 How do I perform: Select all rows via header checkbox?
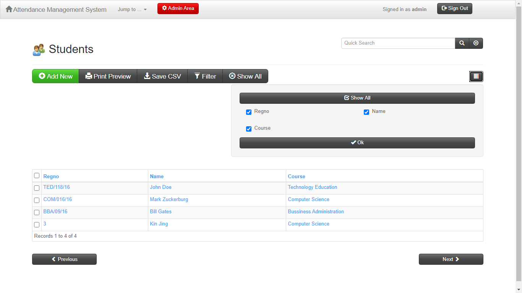point(37,175)
